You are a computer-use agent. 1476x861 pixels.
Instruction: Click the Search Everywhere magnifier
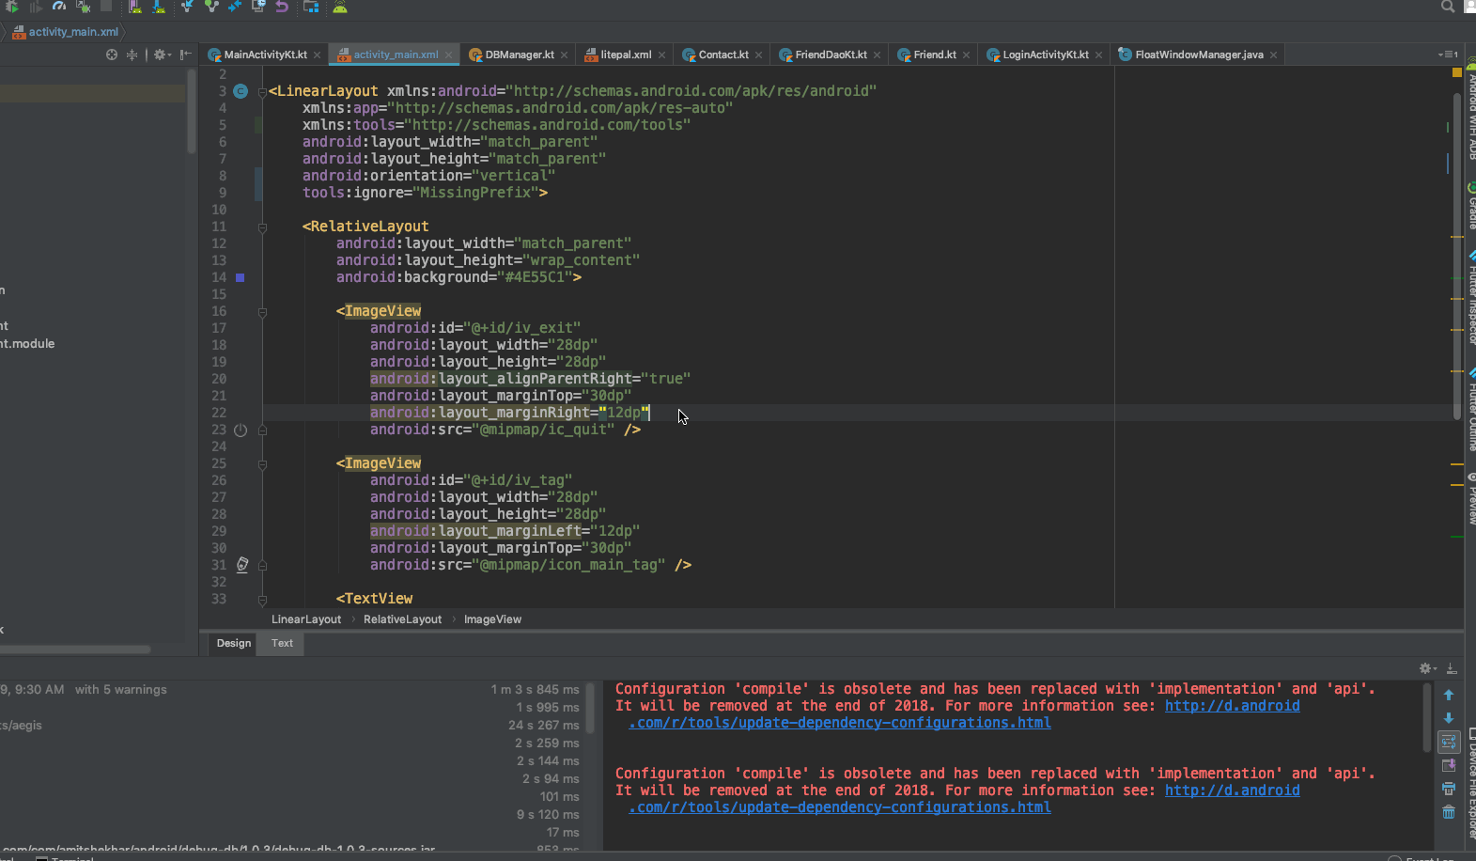point(1448,7)
